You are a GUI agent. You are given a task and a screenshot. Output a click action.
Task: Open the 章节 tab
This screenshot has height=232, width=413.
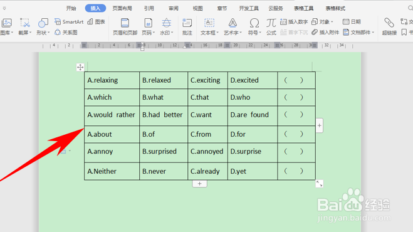222,8
